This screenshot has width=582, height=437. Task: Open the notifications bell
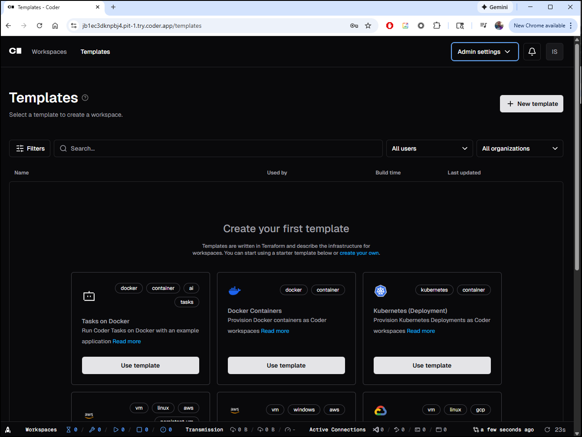coord(532,52)
